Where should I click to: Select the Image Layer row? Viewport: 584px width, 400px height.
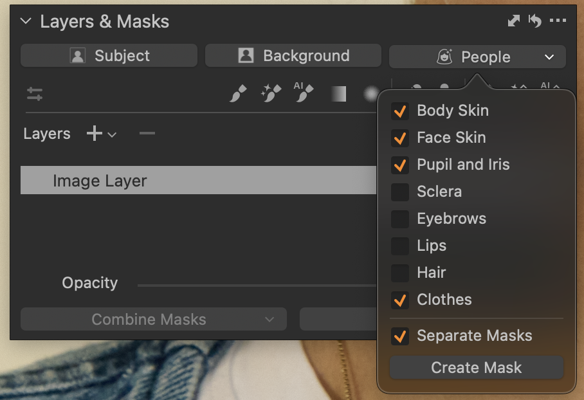(x=199, y=180)
